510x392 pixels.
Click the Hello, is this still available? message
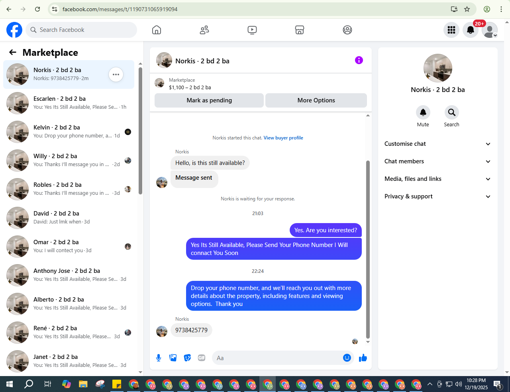coord(210,163)
